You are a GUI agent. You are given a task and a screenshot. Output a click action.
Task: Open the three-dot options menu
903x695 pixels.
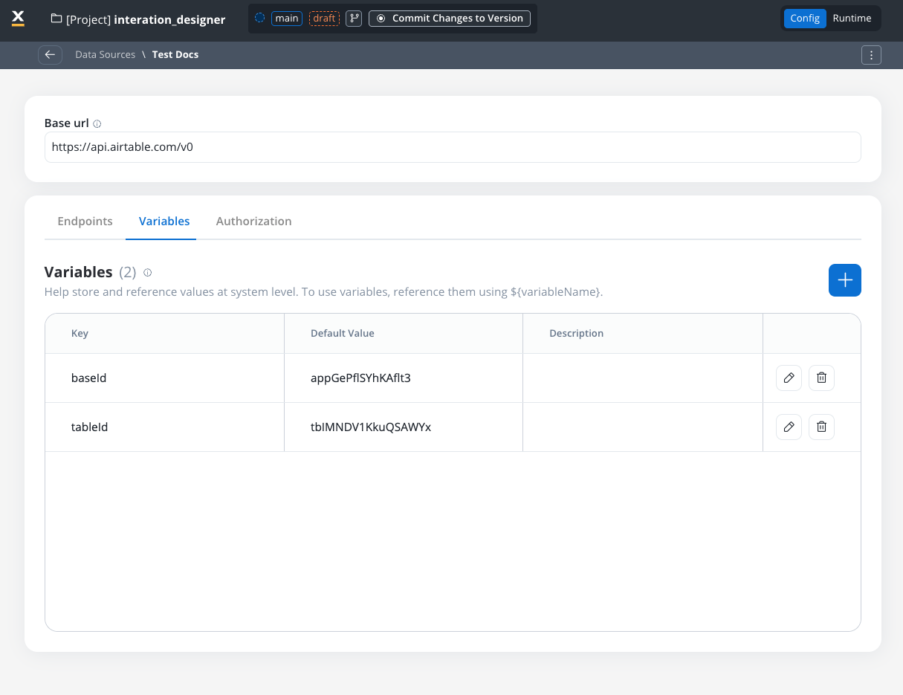pos(871,55)
